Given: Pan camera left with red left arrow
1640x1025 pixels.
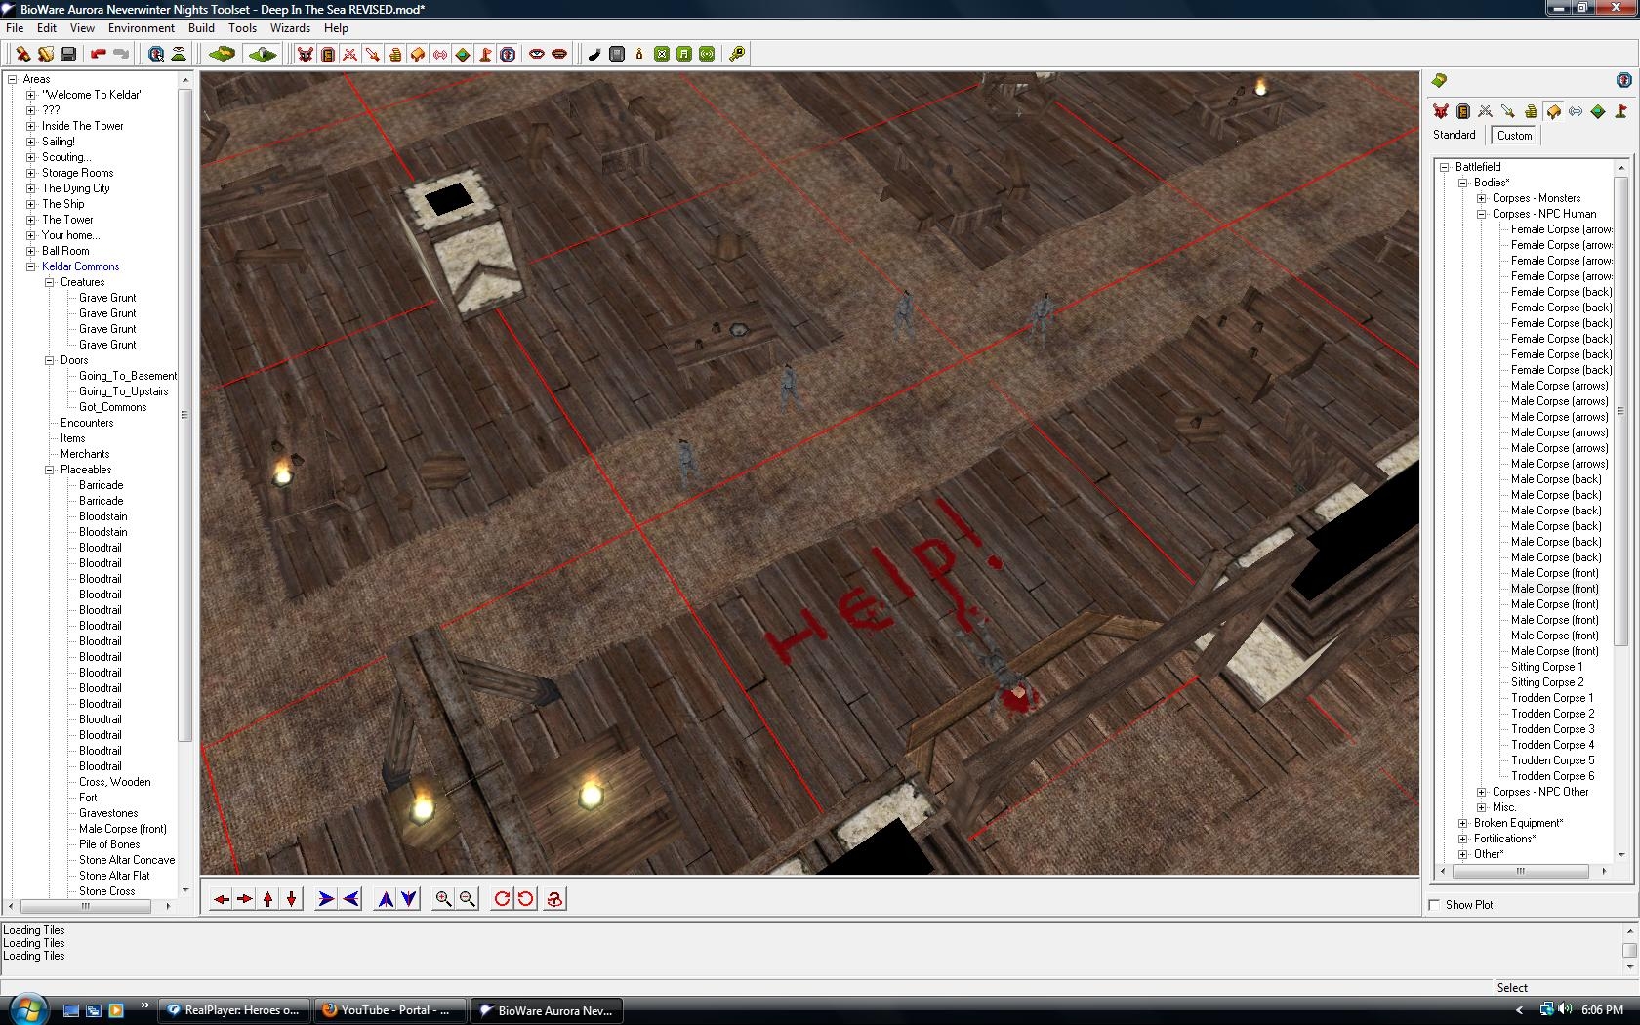Looking at the screenshot, I should [222, 899].
